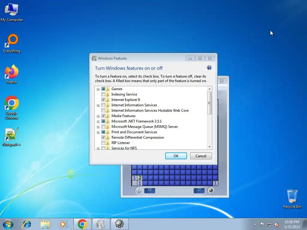This screenshot has height=230, width=307.
Task: Select the Games feature label
Action: tap(117, 89)
